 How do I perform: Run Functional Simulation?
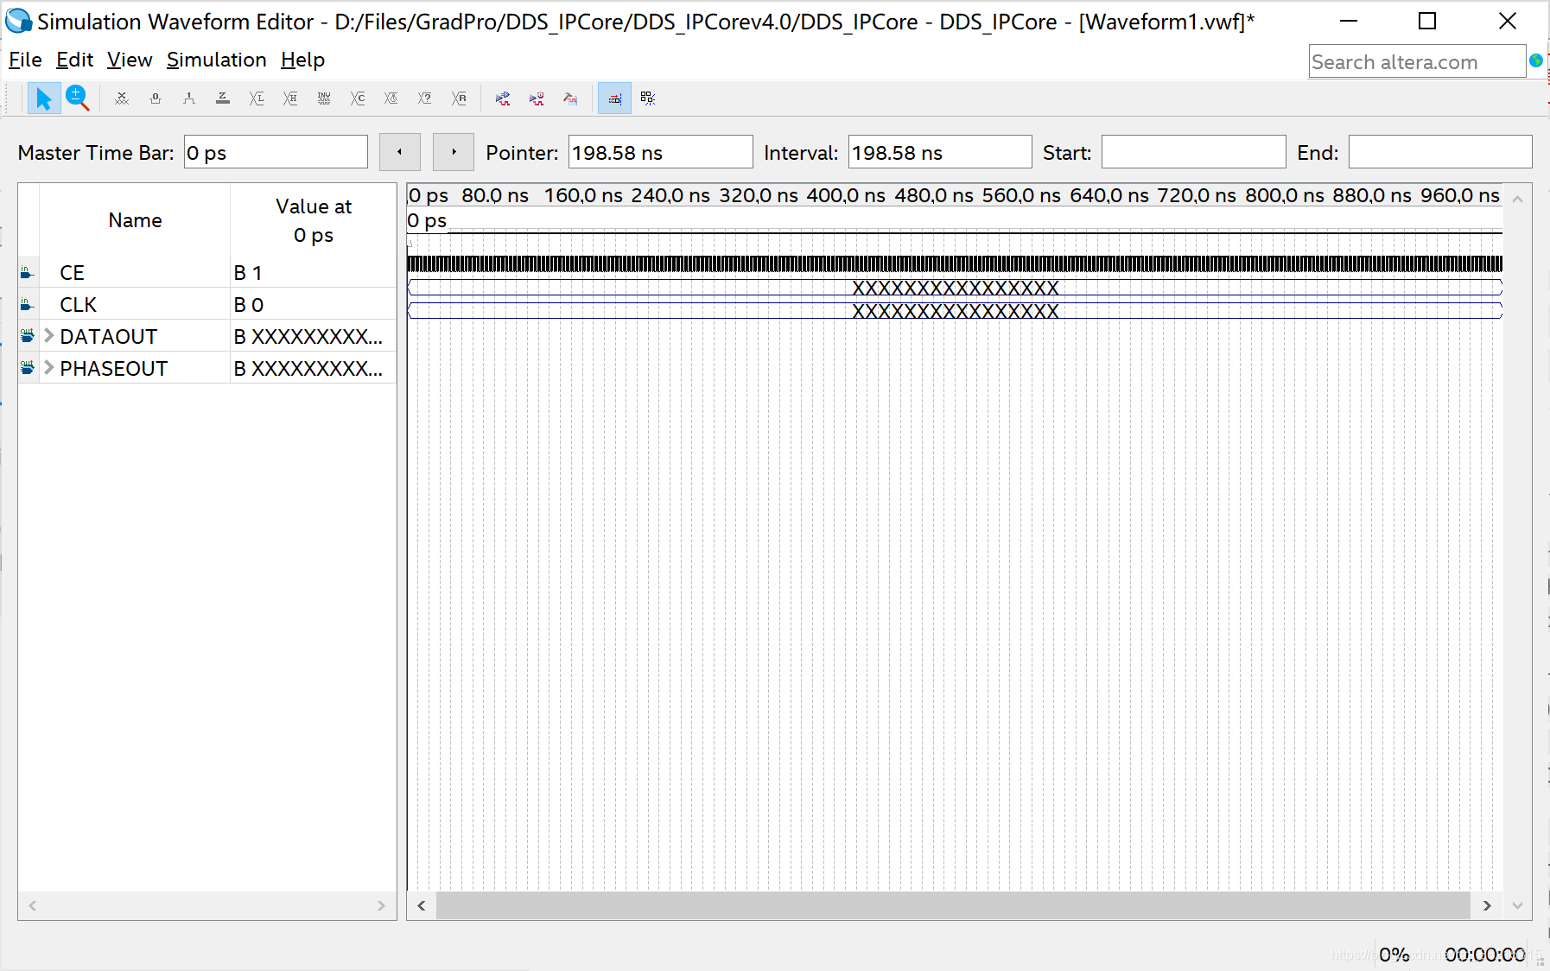pos(503,98)
